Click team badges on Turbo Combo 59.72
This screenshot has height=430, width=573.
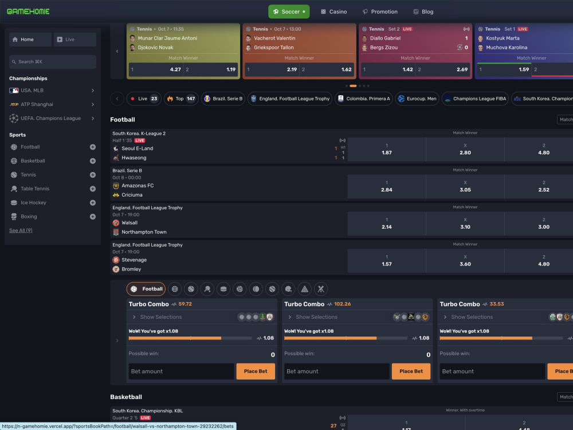[256, 317]
